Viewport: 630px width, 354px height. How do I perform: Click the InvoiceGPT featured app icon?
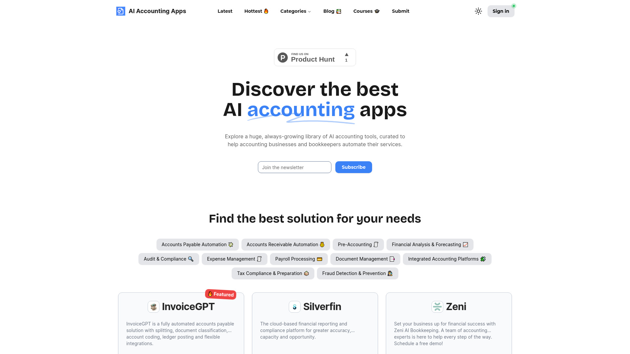154,307
